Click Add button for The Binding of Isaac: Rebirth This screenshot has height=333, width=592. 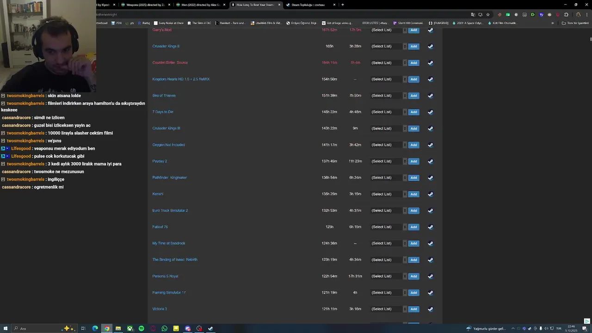click(413, 260)
